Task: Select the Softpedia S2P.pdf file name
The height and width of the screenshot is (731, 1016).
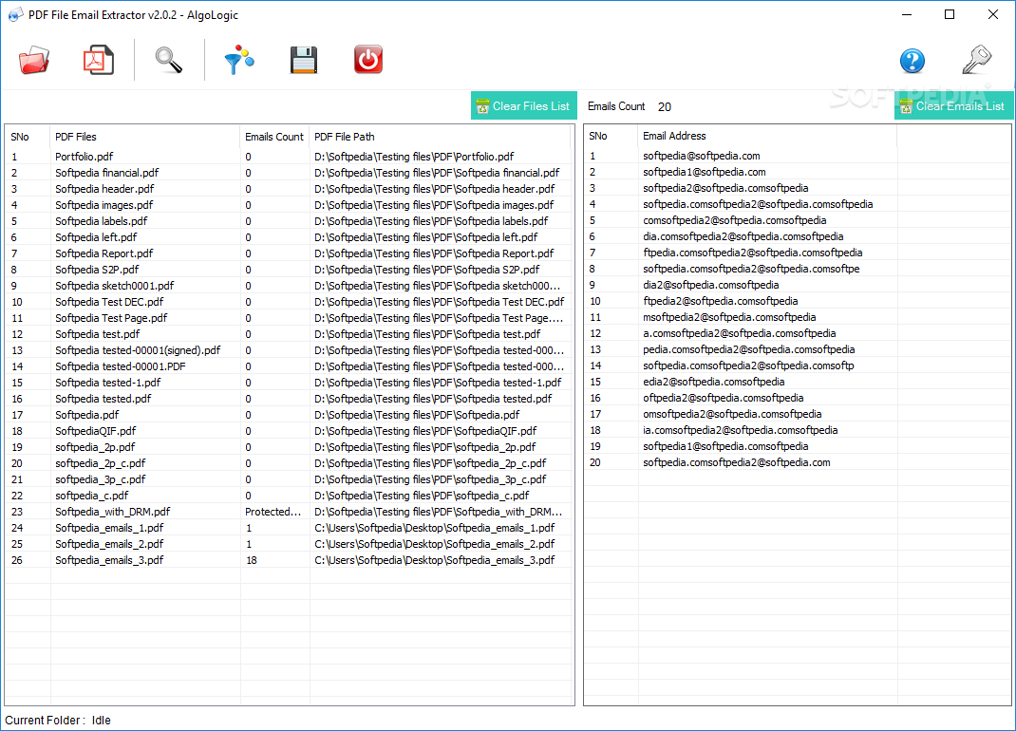Action: click(97, 271)
